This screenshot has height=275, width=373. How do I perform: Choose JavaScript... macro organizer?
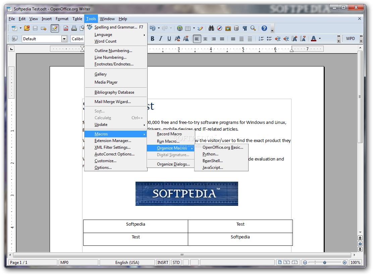click(x=221, y=167)
